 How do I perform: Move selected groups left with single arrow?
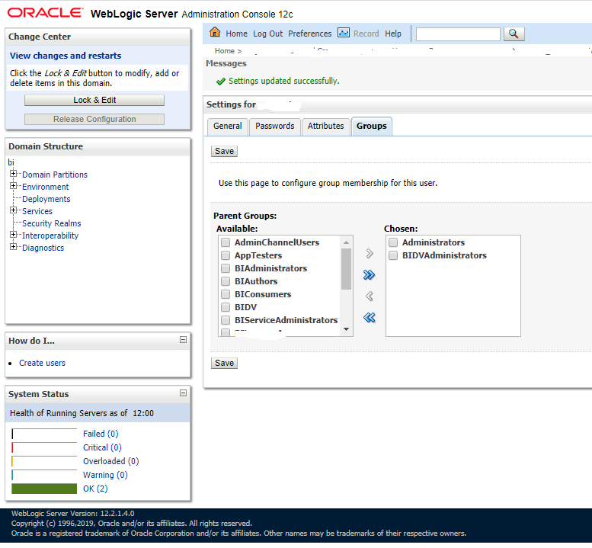pyautogui.click(x=370, y=296)
